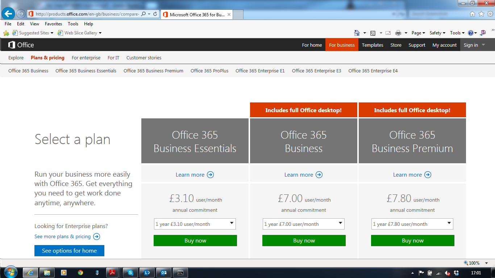Select the For home navigation tab
Screen dimensions: 495x278
[x=312, y=45]
